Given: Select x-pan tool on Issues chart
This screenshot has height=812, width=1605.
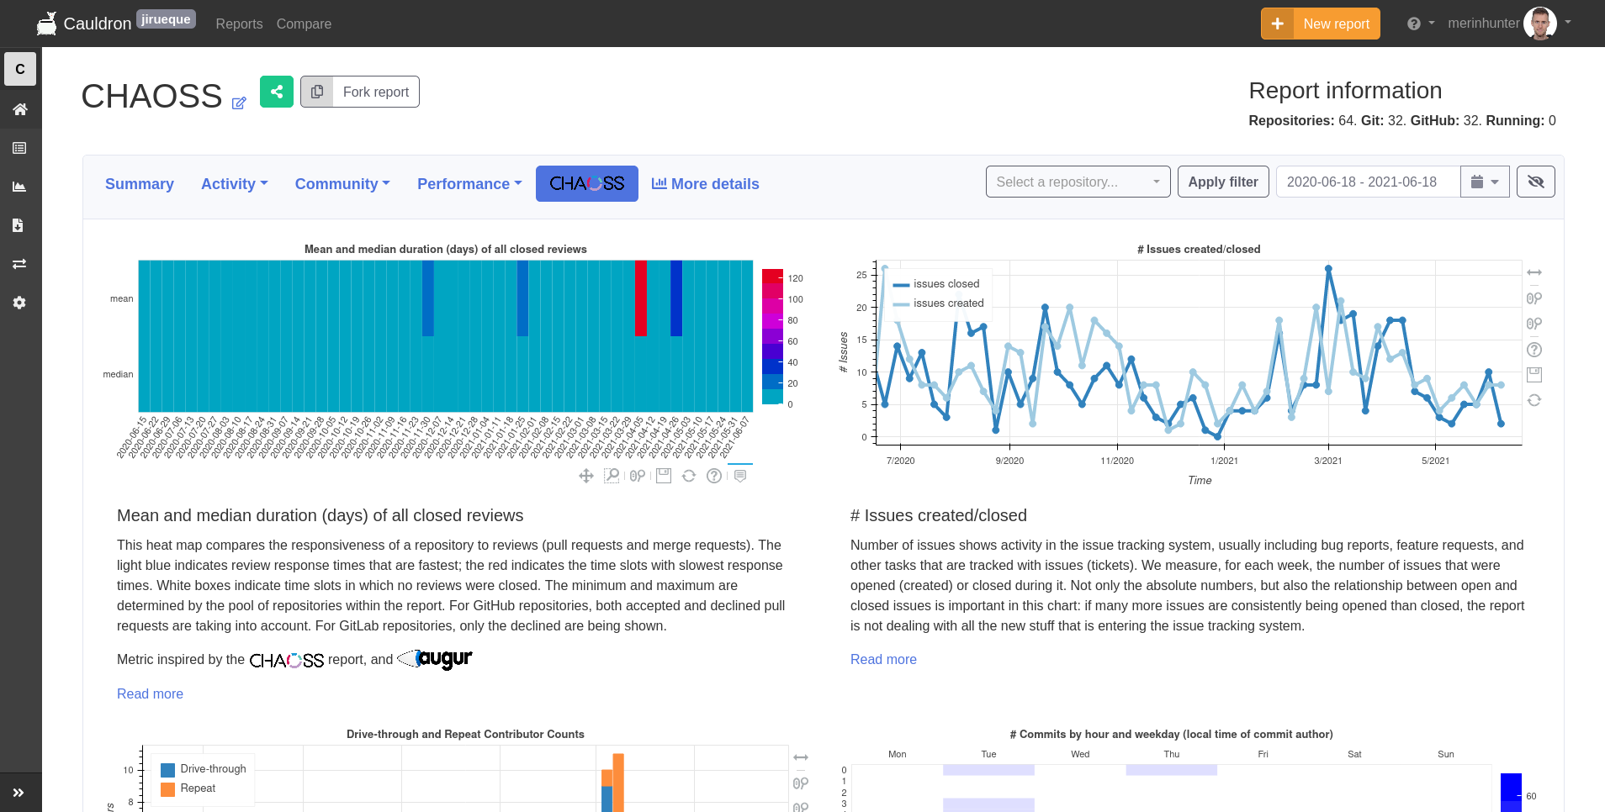Looking at the screenshot, I should (x=1534, y=272).
